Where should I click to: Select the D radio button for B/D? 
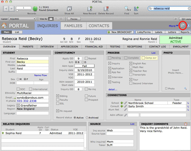point(83,62)
